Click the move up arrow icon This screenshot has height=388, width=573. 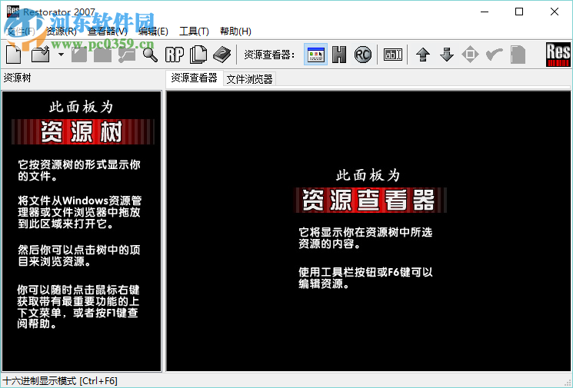423,55
